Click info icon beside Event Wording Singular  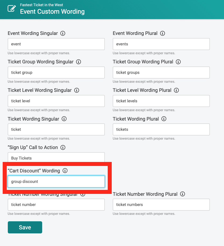(63, 33)
